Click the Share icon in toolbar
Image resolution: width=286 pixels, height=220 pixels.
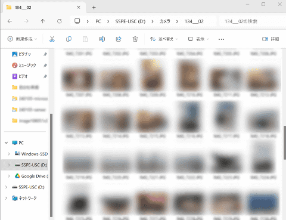click(119, 39)
